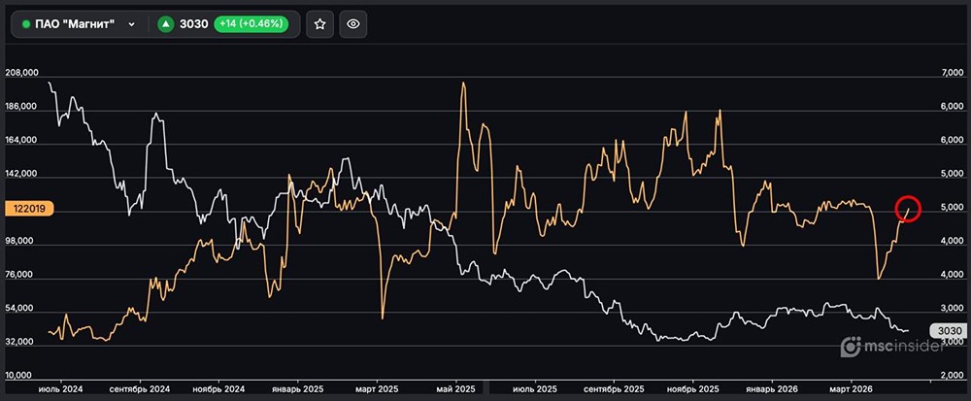Screen dimensions: 971x401
Task: Click январь 2025 on time axis
Action: tap(298, 389)
